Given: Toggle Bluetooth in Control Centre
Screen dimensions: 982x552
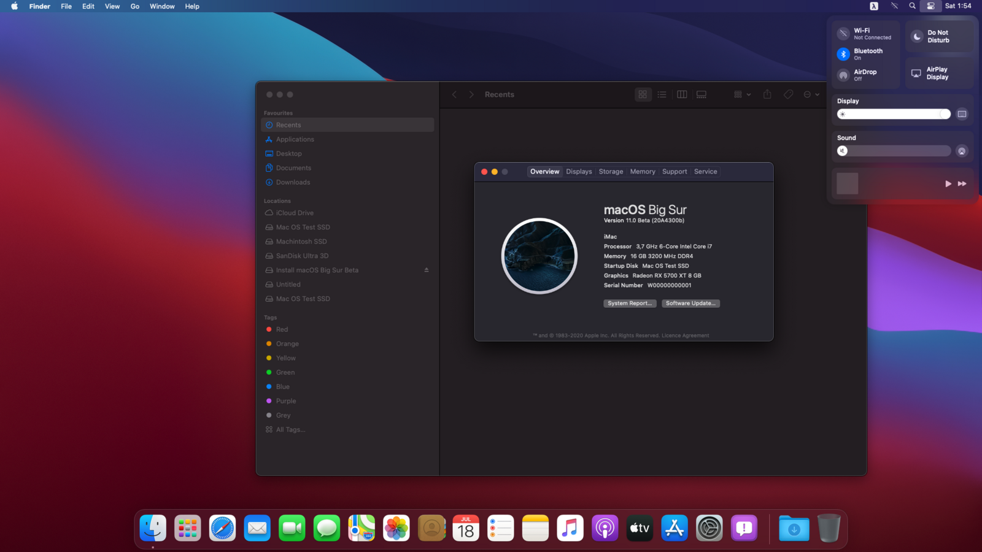Looking at the screenshot, I should pos(843,55).
